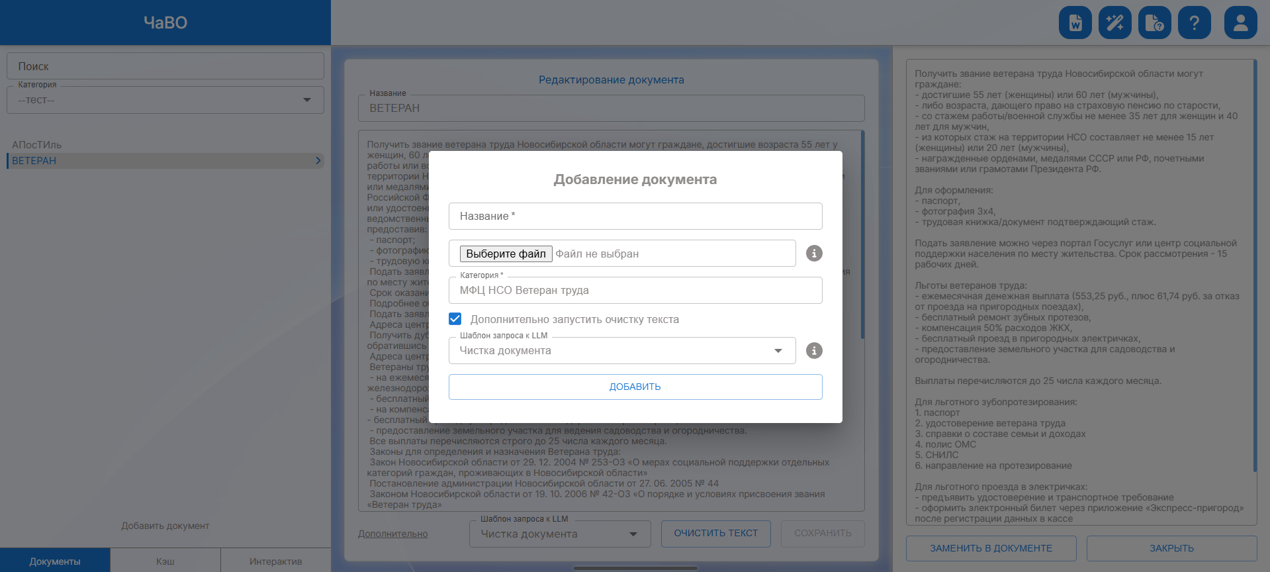Click info icon beside LLM template dropdown

point(814,351)
